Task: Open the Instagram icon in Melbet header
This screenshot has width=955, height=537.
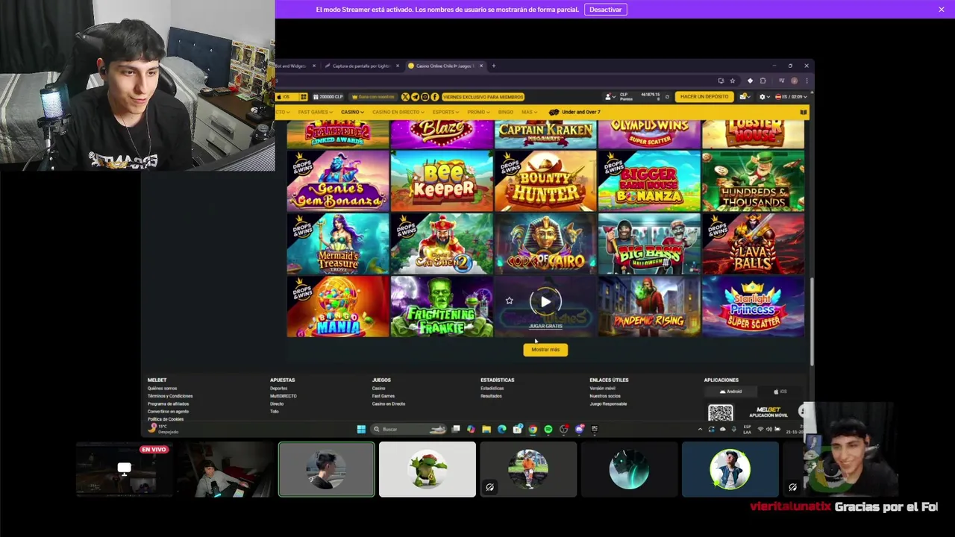Action: [425, 97]
